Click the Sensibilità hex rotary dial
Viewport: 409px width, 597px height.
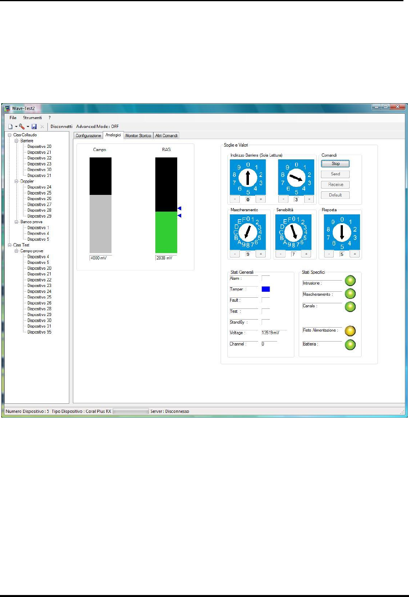click(x=294, y=232)
